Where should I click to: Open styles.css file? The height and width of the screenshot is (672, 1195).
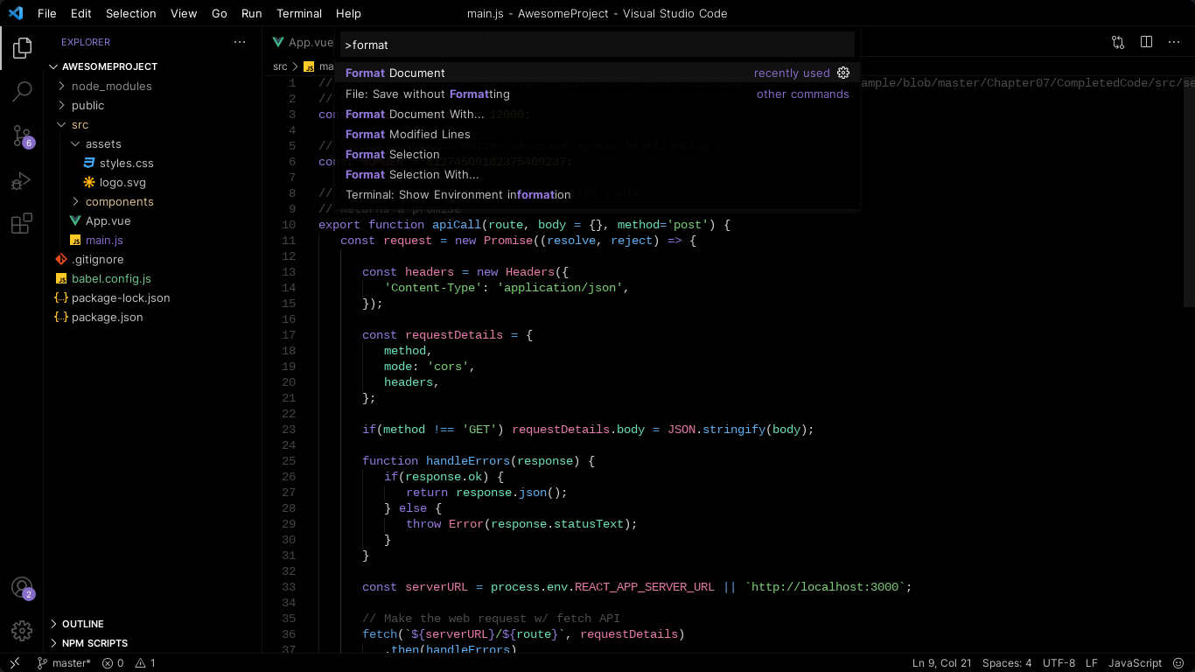tap(127, 163)
